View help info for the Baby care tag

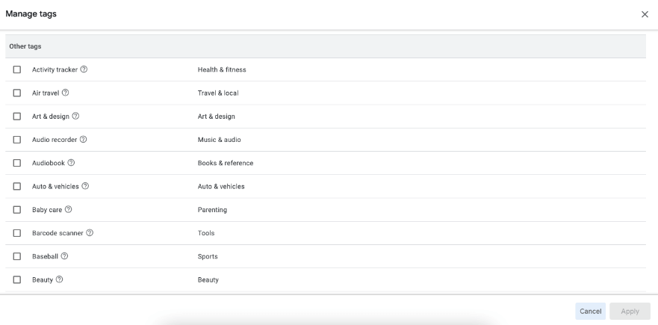[x=69, y=209]
